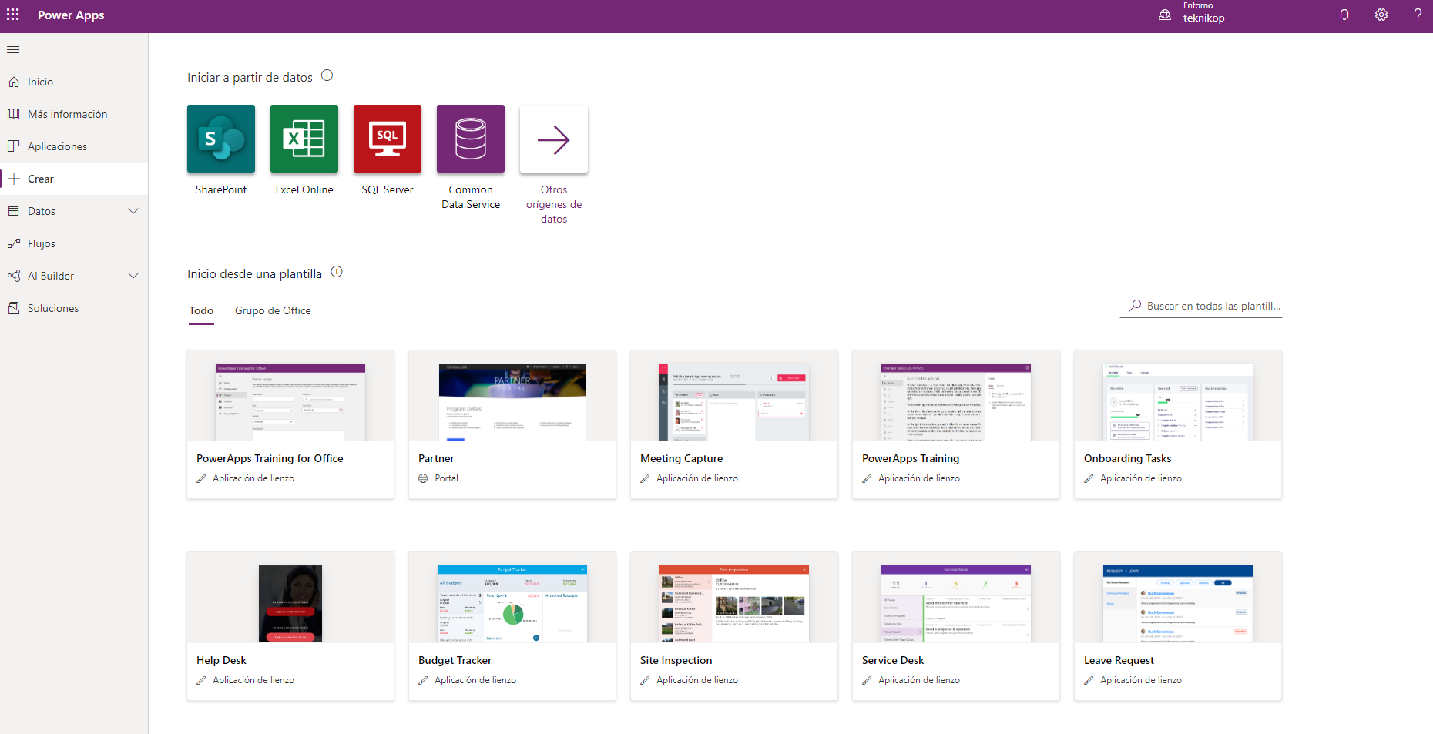The width and height of the screenshot is (1433, 734).
Task: Select the Excel Online data source tile
Action: point(304,139)
